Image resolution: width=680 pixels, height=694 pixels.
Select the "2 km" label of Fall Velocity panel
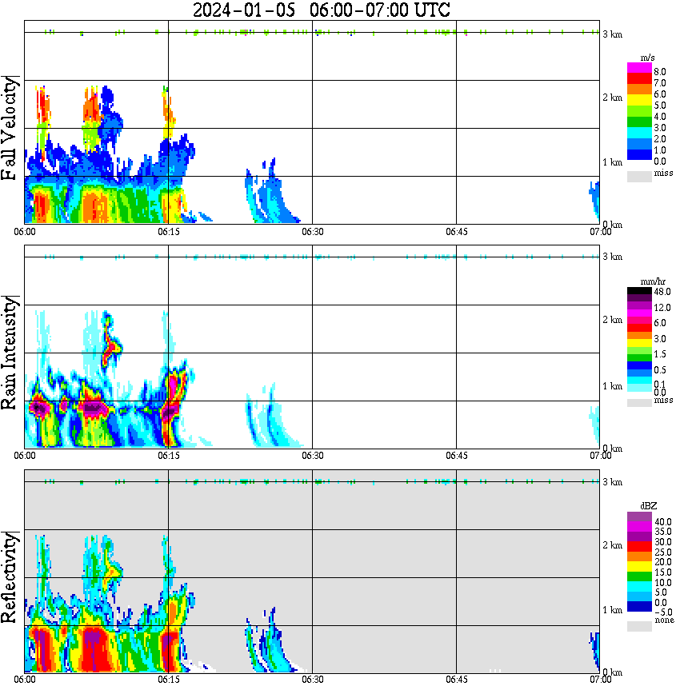click(x=613, y=98)
